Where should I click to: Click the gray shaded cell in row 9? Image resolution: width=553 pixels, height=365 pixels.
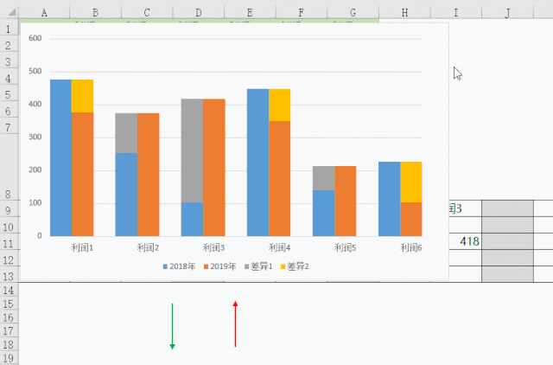click(x=507, y=208)
